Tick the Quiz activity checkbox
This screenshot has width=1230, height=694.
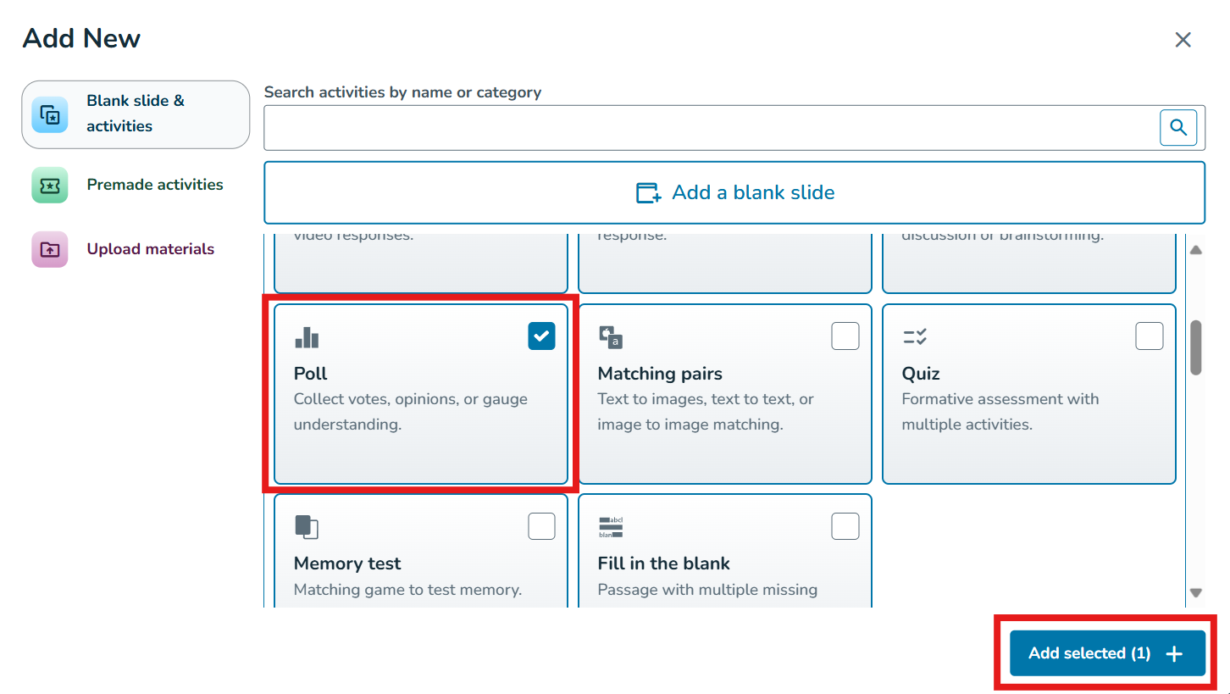click(x=1149, y=336)
